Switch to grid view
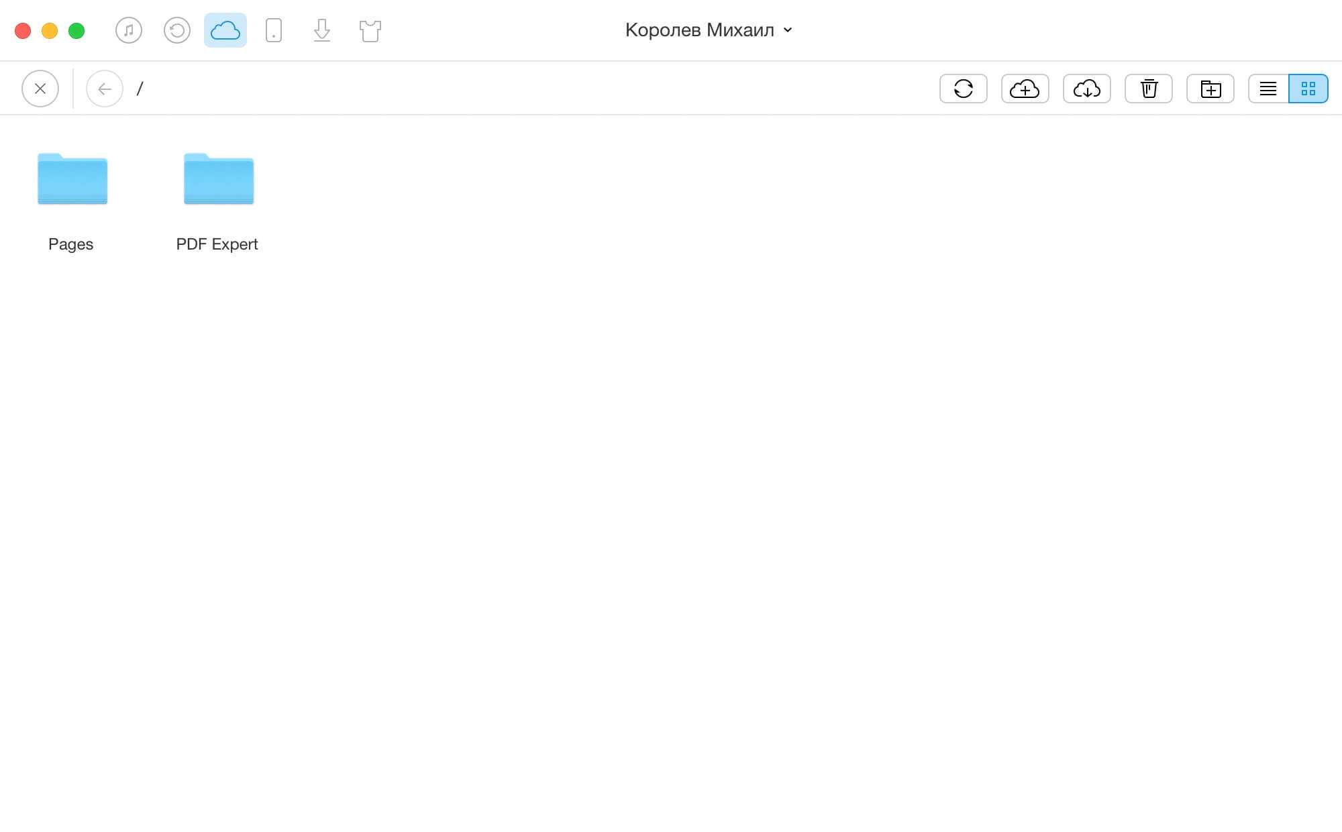Screen dimensions: 1342x832 tap(1308, 89)
